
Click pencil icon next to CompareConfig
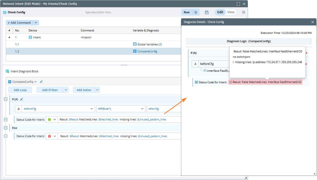click(x=41, y=82)
